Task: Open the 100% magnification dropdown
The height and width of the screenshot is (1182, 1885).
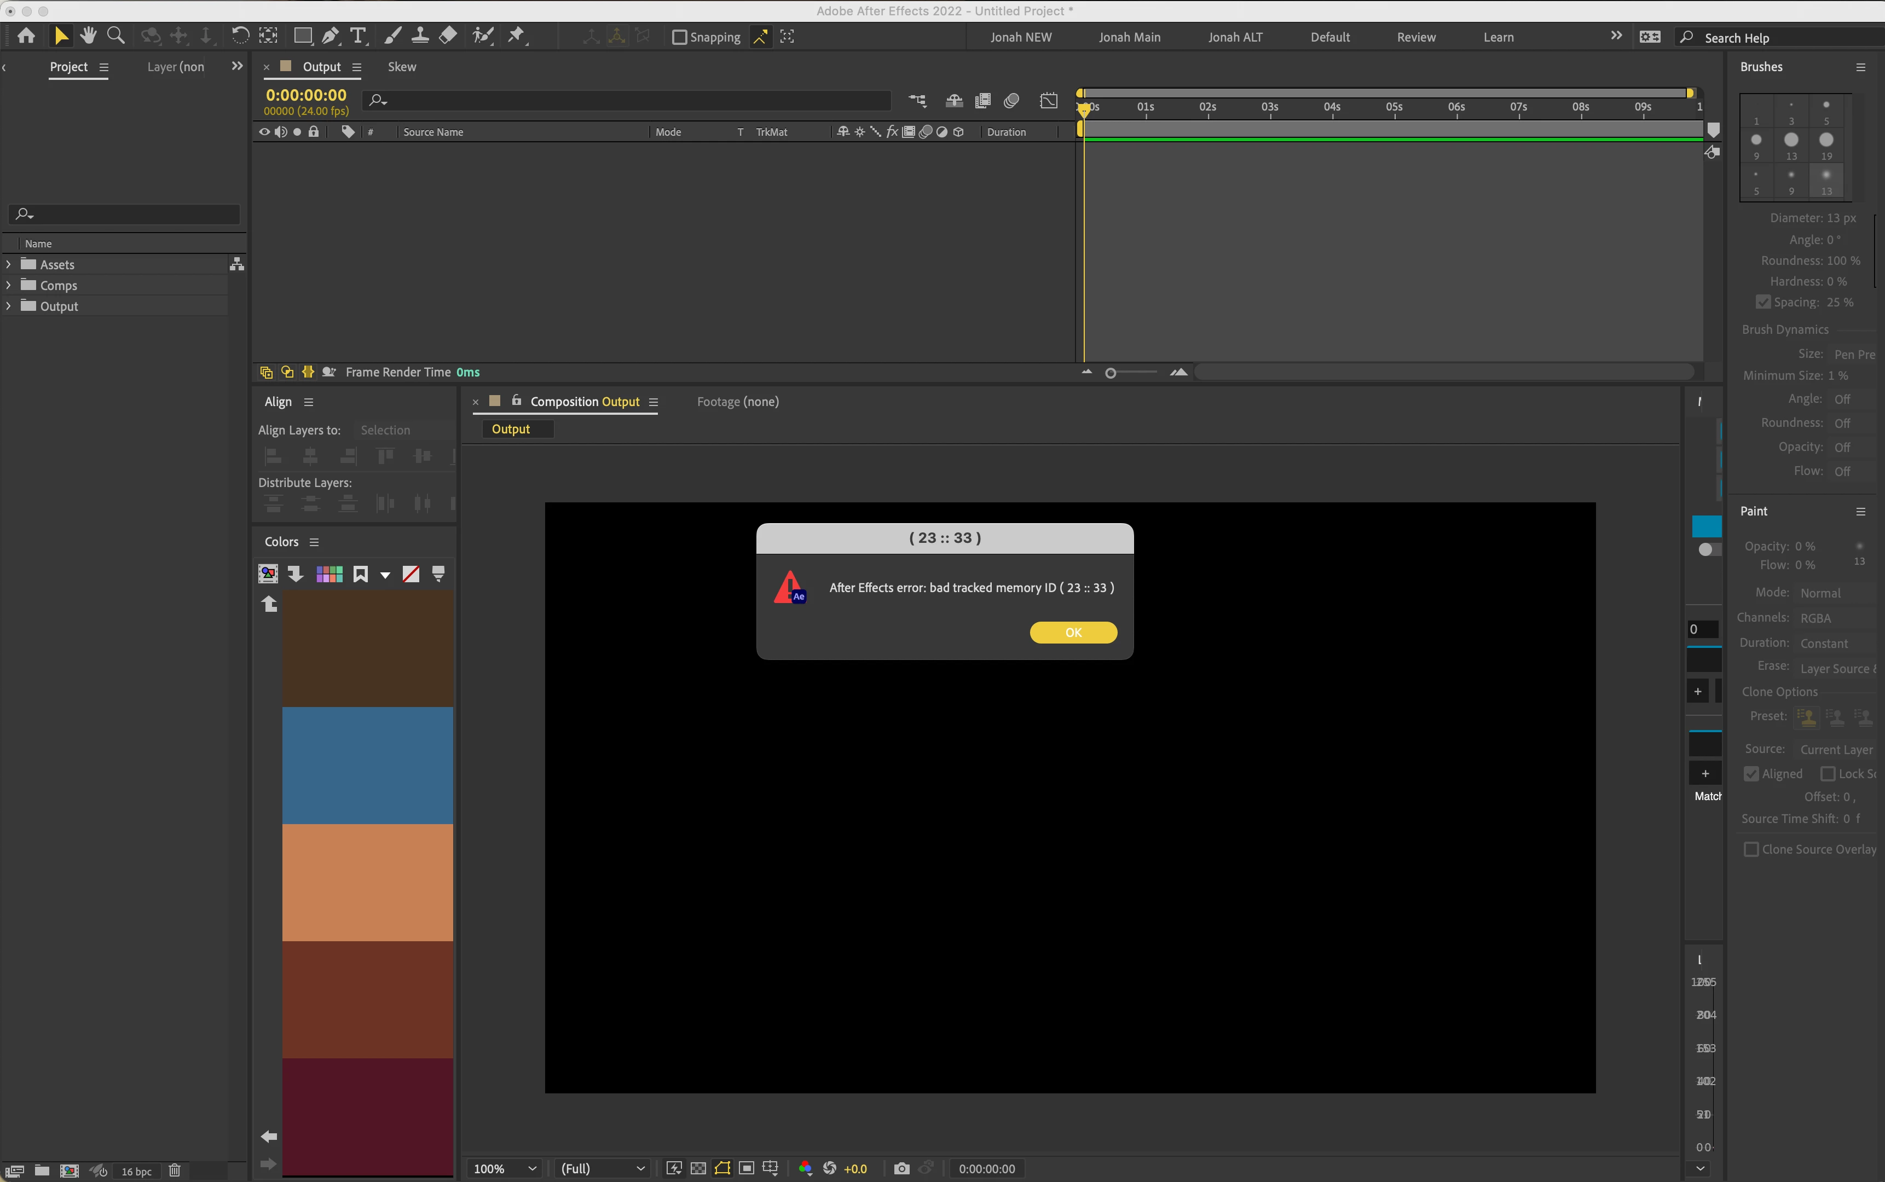Action: pyautogui.click(x=505, y=1168)
